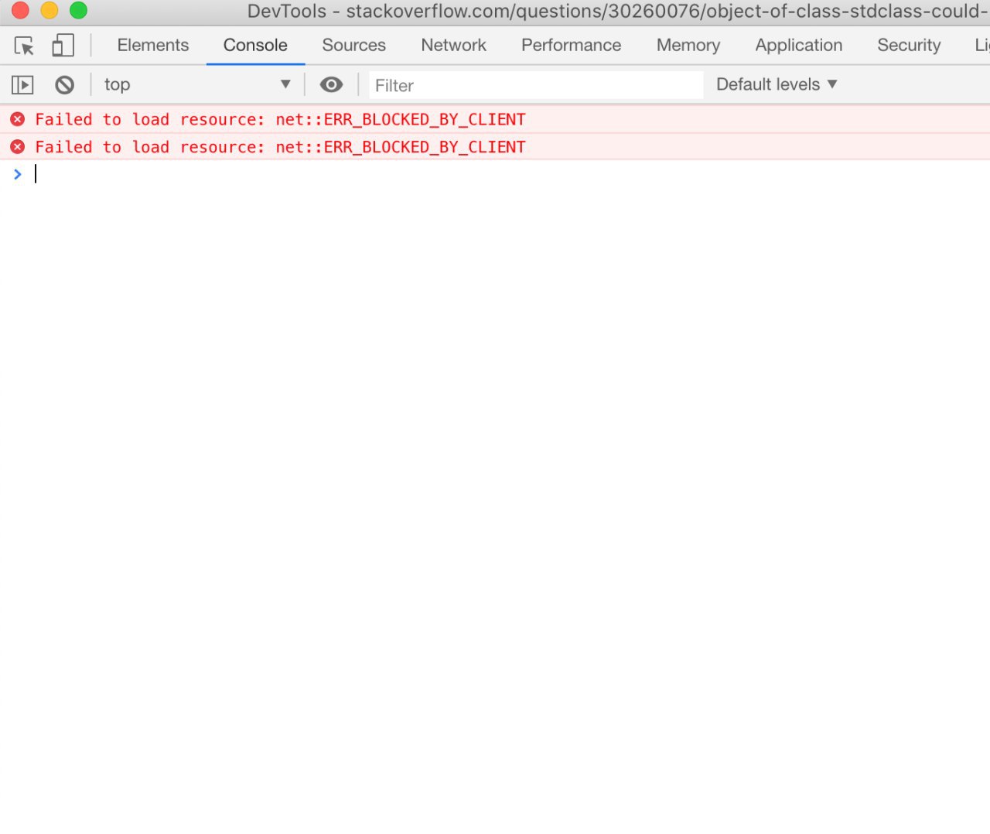Click the eye icon for live expressions
The image size is (990, 834).
click(x=332, y=84)
